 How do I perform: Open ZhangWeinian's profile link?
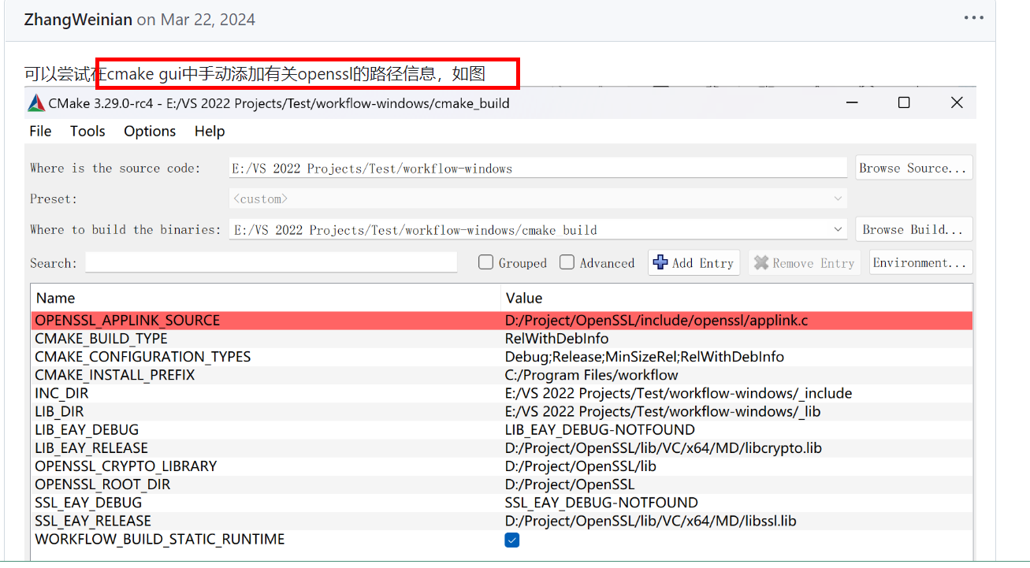click(x=78, y=19)
